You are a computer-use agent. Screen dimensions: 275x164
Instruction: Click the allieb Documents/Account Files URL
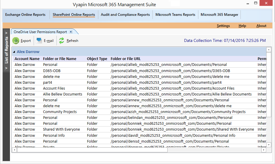(x=173, y=88)
